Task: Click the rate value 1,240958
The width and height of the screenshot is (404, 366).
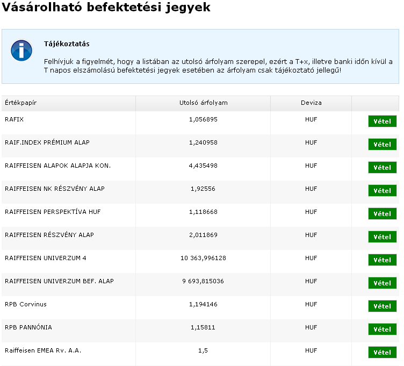Action: tap(203, 142)
